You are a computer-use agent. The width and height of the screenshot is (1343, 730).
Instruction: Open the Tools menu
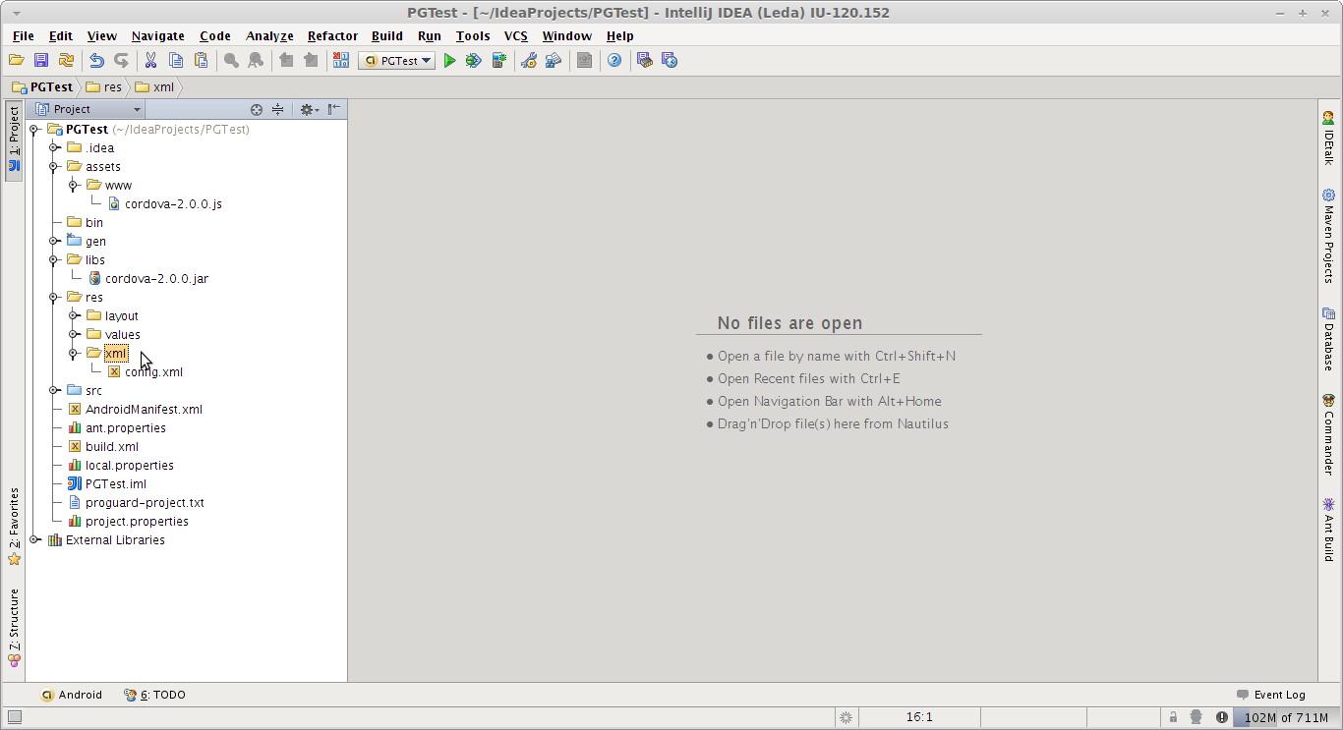click(x=473, y=35)
